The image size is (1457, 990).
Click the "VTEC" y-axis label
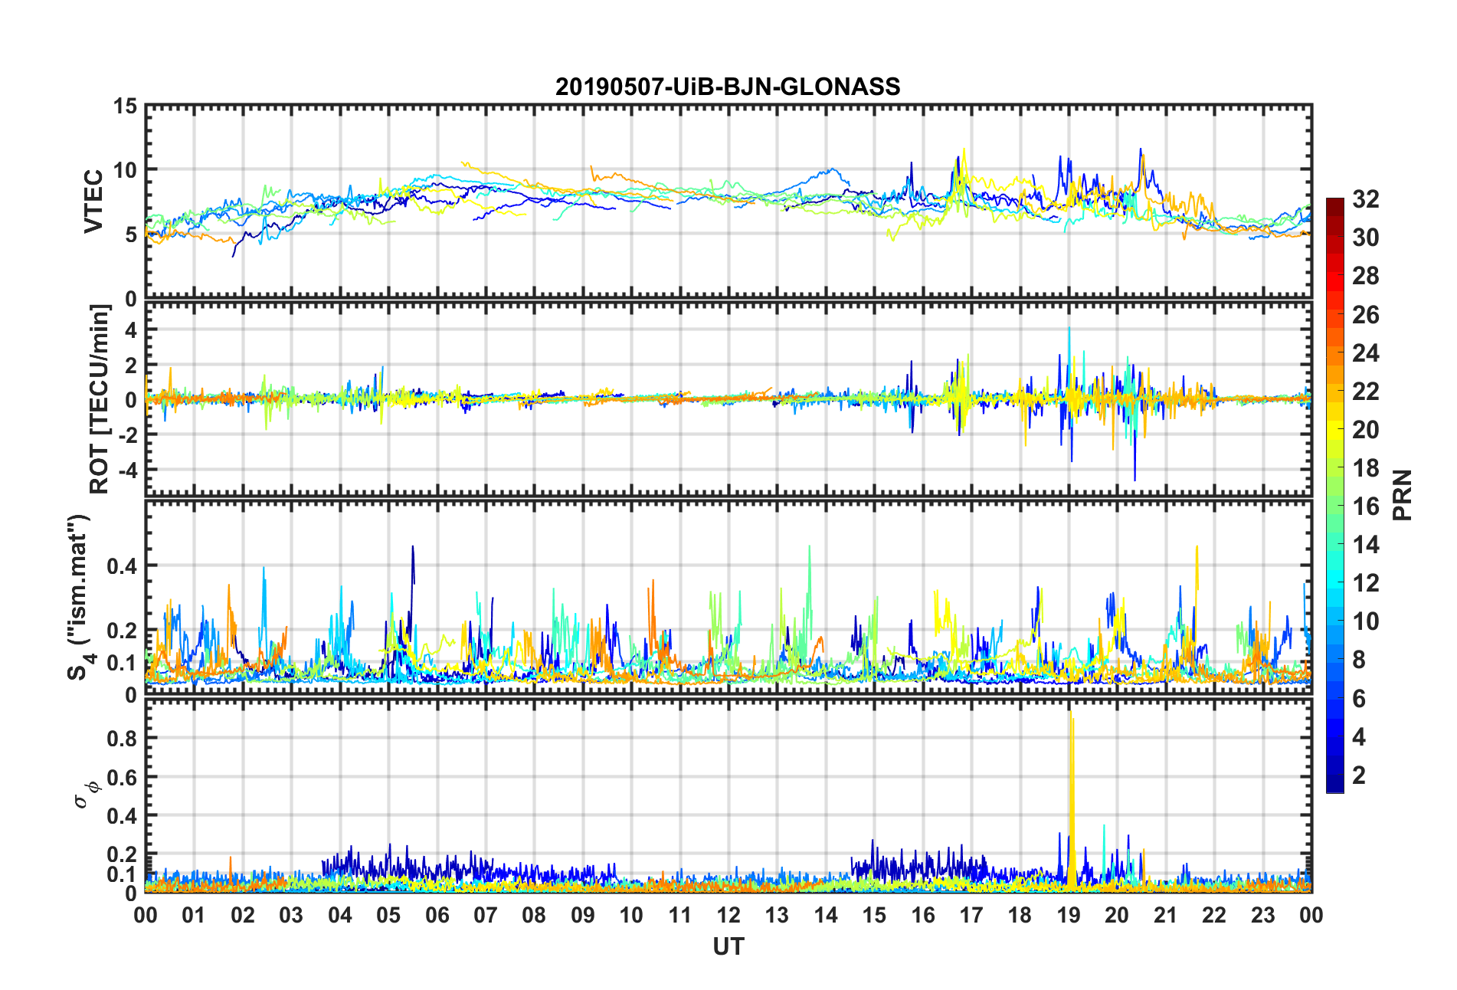pyautogui.click(x=93, y=202)
